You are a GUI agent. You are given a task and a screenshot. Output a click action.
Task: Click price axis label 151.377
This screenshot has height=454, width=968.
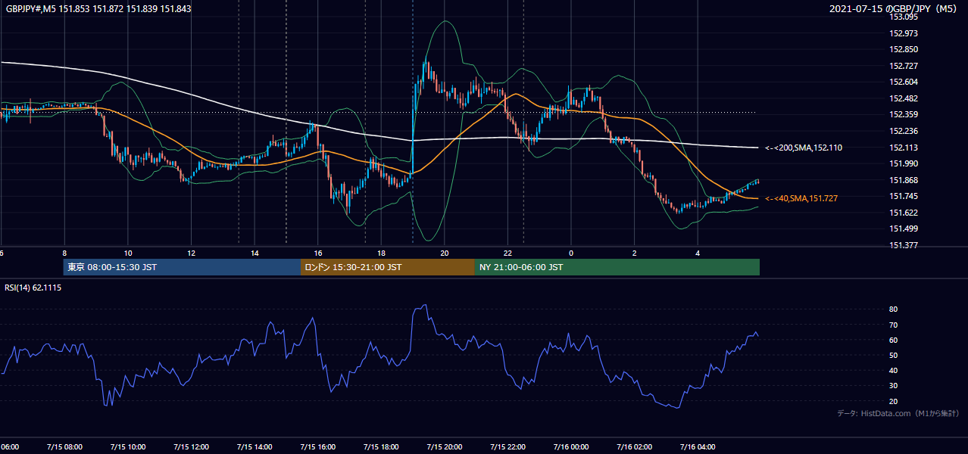[904, 245]
